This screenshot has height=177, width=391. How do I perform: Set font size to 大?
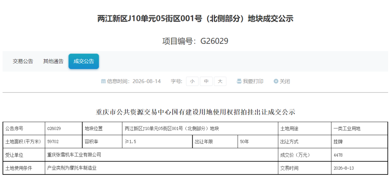pyautogui.click(x=220, y=81)
